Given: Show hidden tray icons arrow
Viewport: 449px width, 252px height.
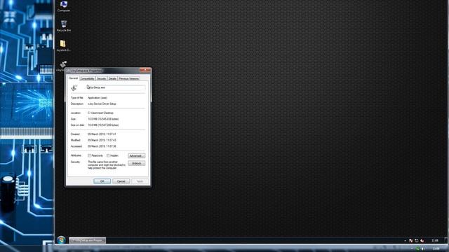Looking at the screenshot, I should tap(405, 241).
